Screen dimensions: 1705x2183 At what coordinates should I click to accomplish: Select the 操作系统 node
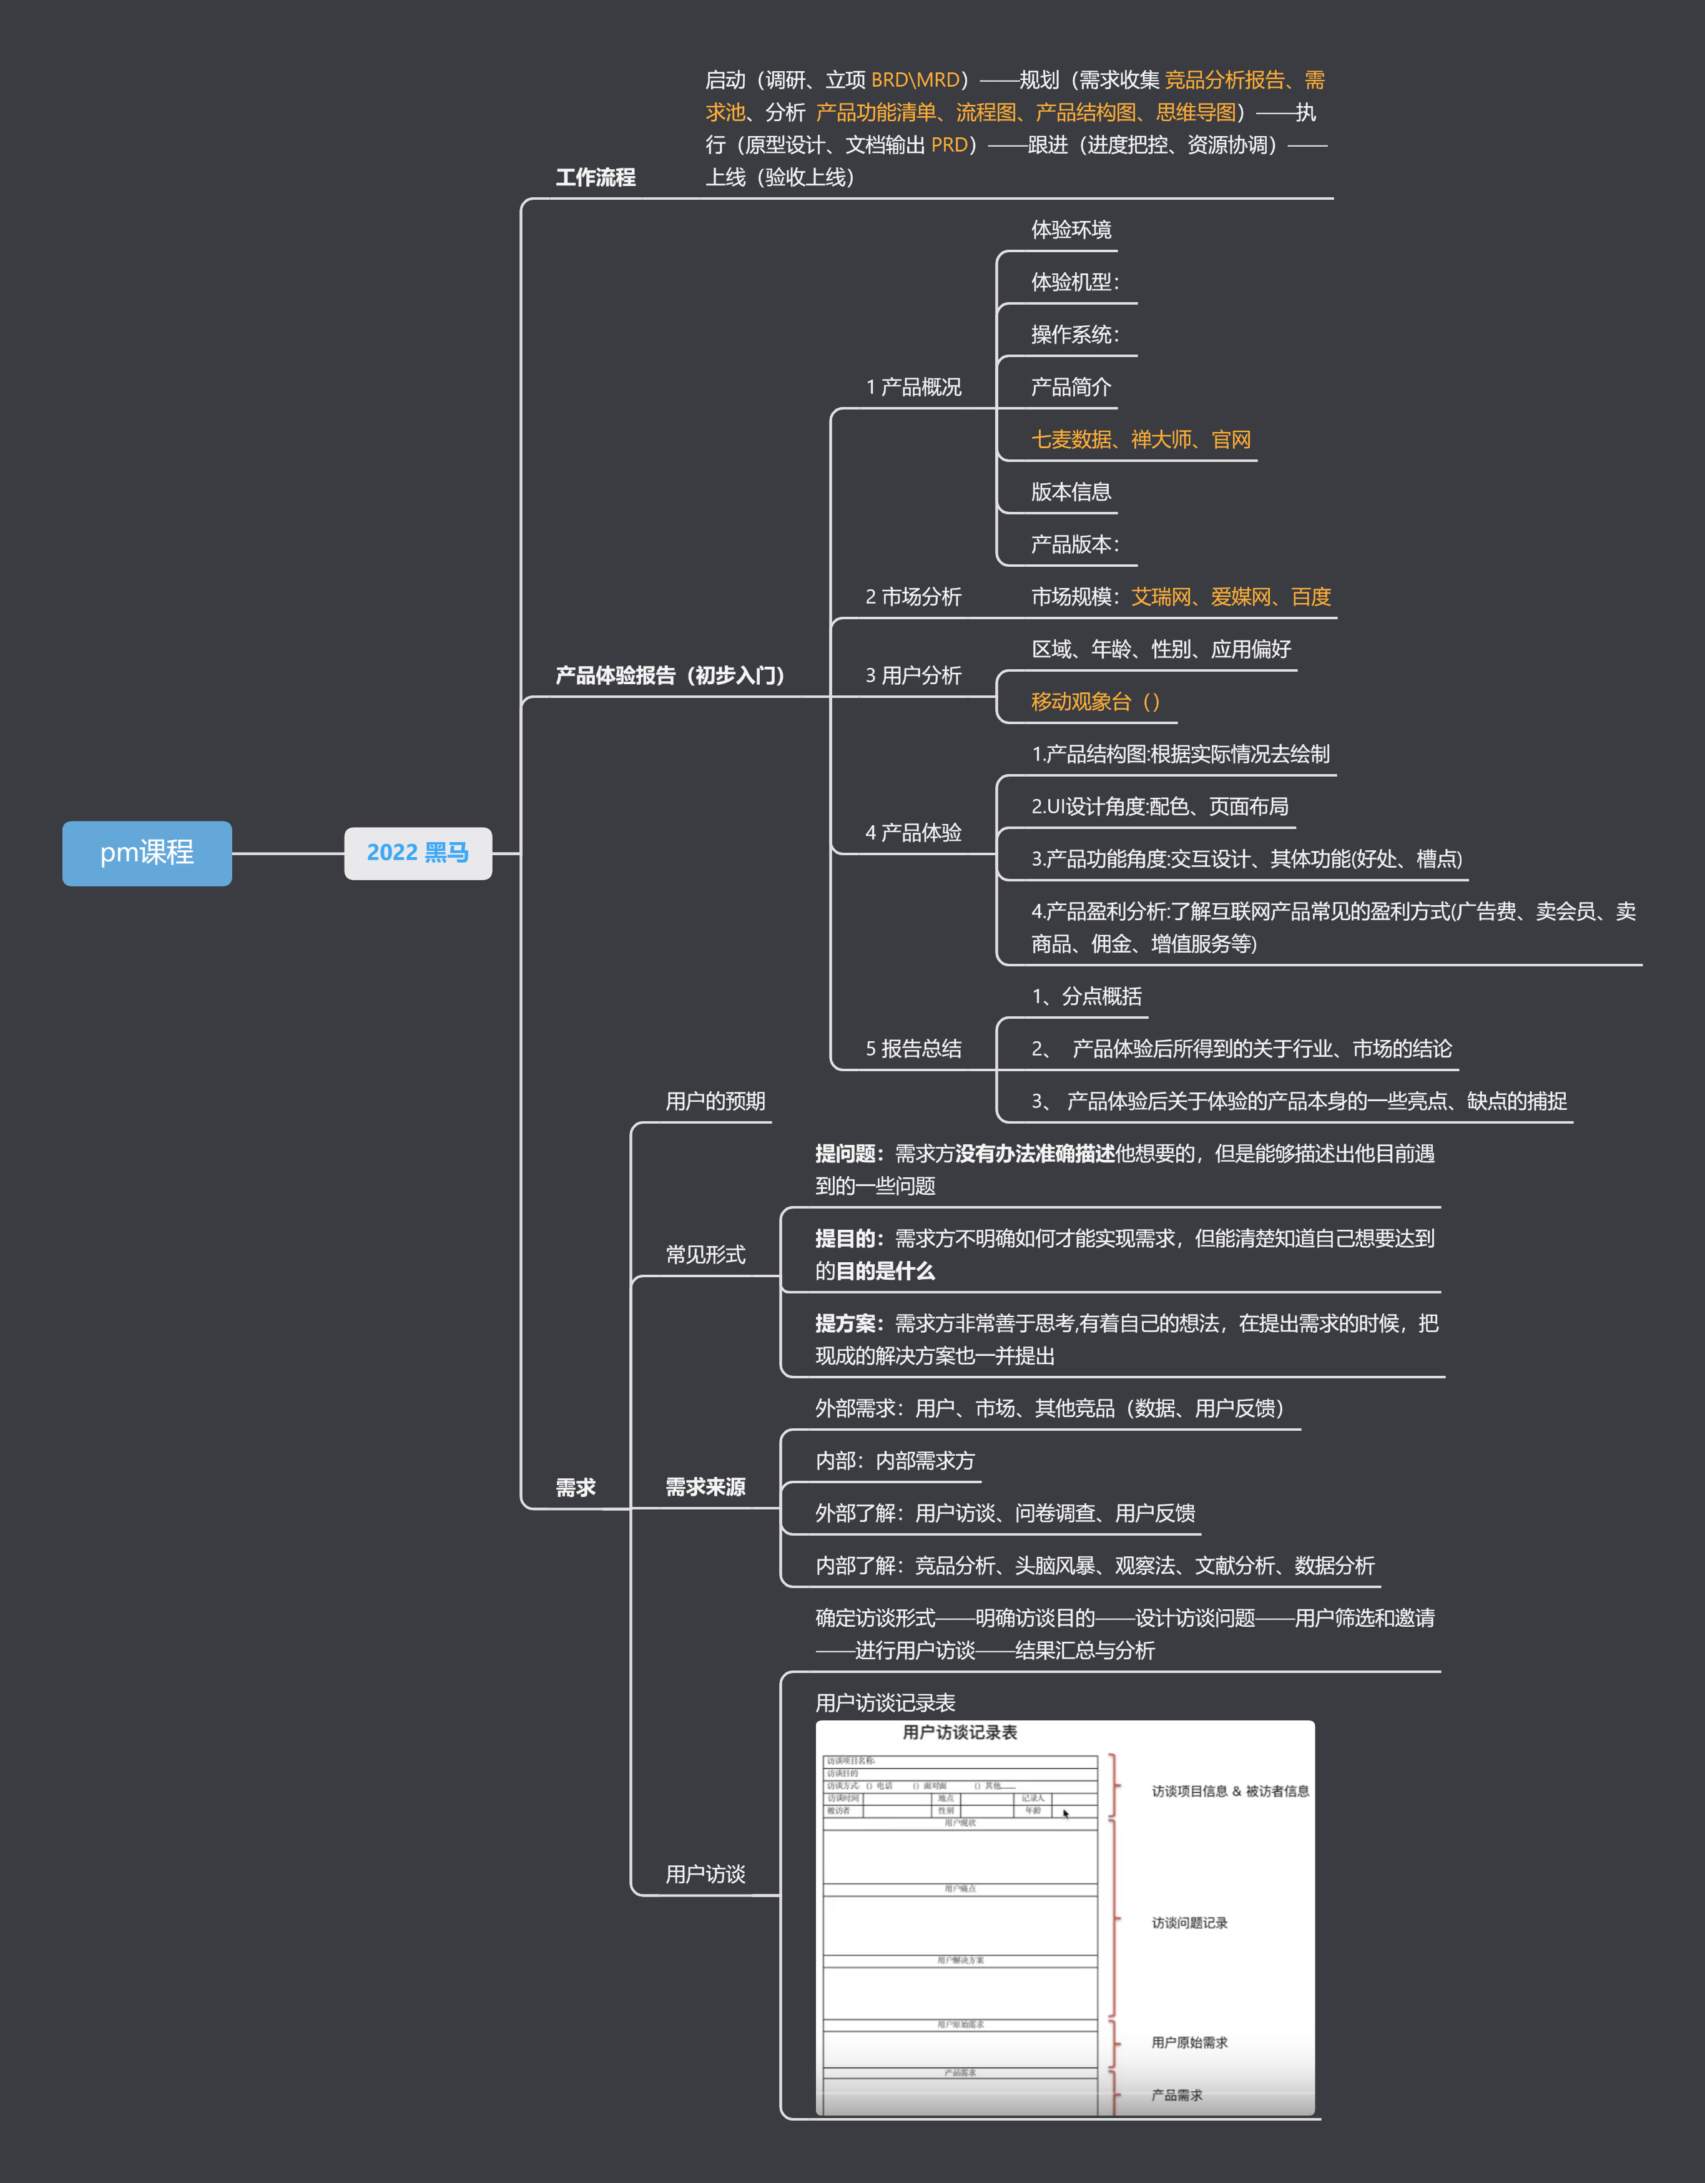pyautogui.click(x=1075, y=334)
